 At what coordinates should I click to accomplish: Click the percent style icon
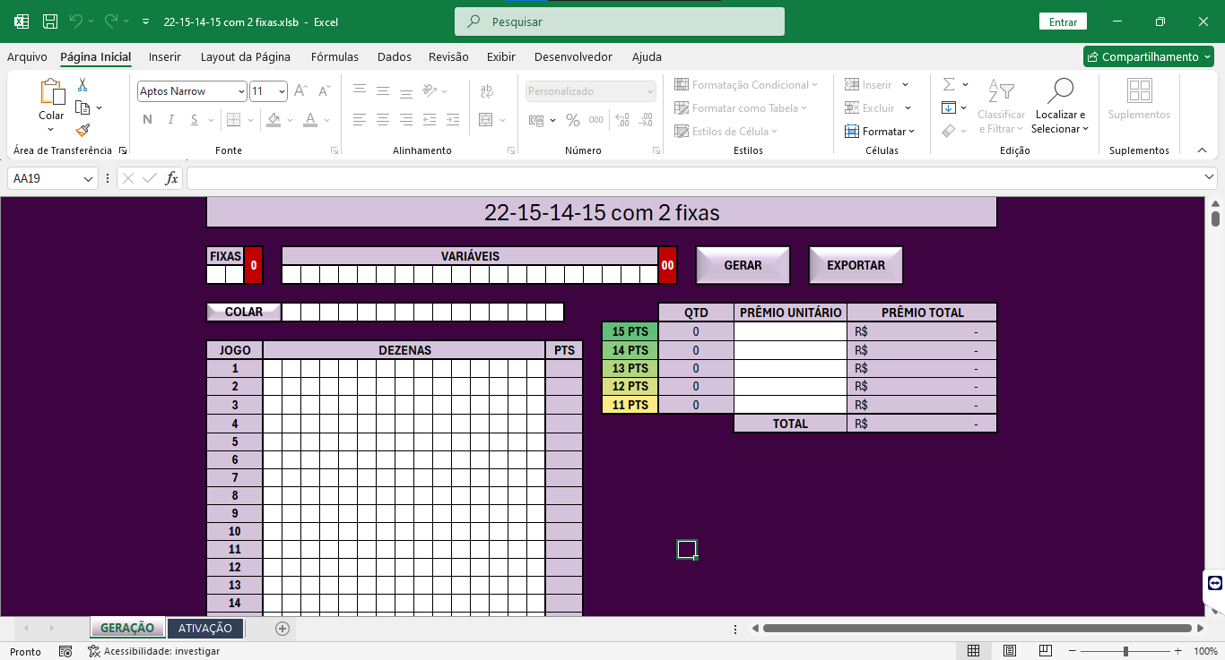572,120
